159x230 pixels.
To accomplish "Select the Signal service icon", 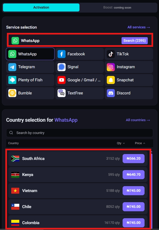I will tap(62, 67).
